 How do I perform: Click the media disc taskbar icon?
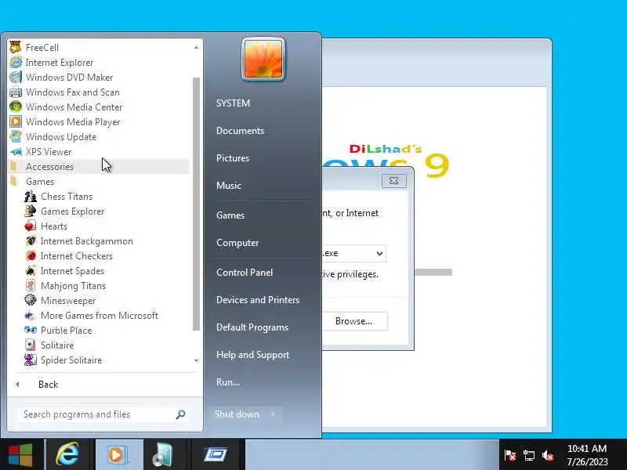click(162, 454)
